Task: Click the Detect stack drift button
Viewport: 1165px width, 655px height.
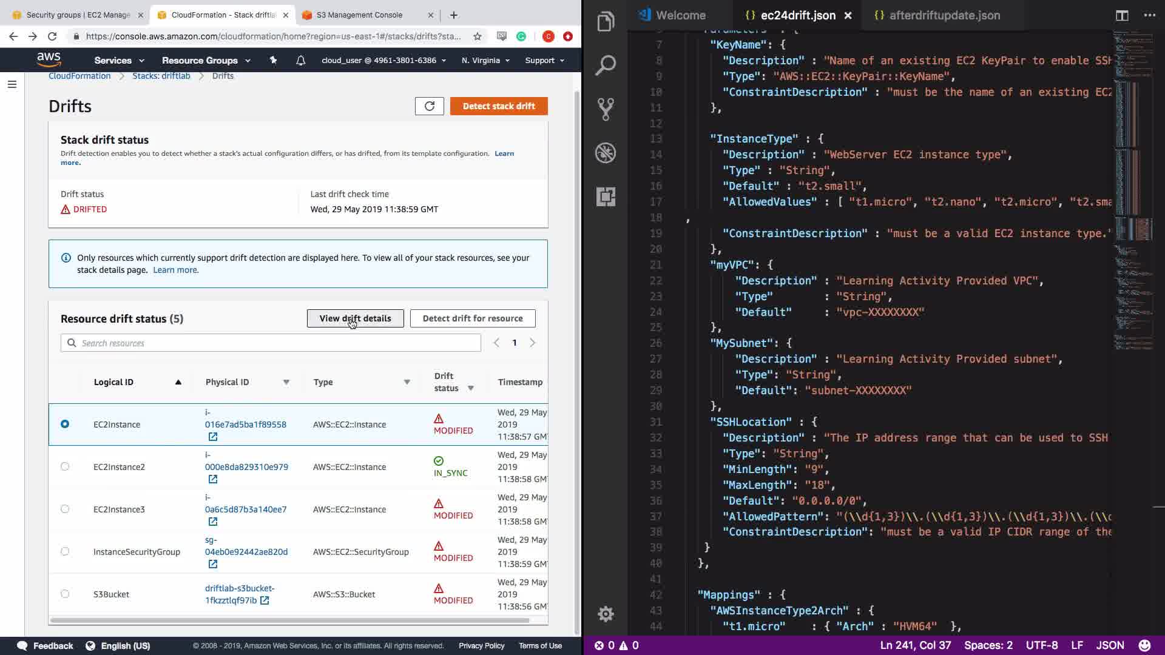Action: coord(499,106)
